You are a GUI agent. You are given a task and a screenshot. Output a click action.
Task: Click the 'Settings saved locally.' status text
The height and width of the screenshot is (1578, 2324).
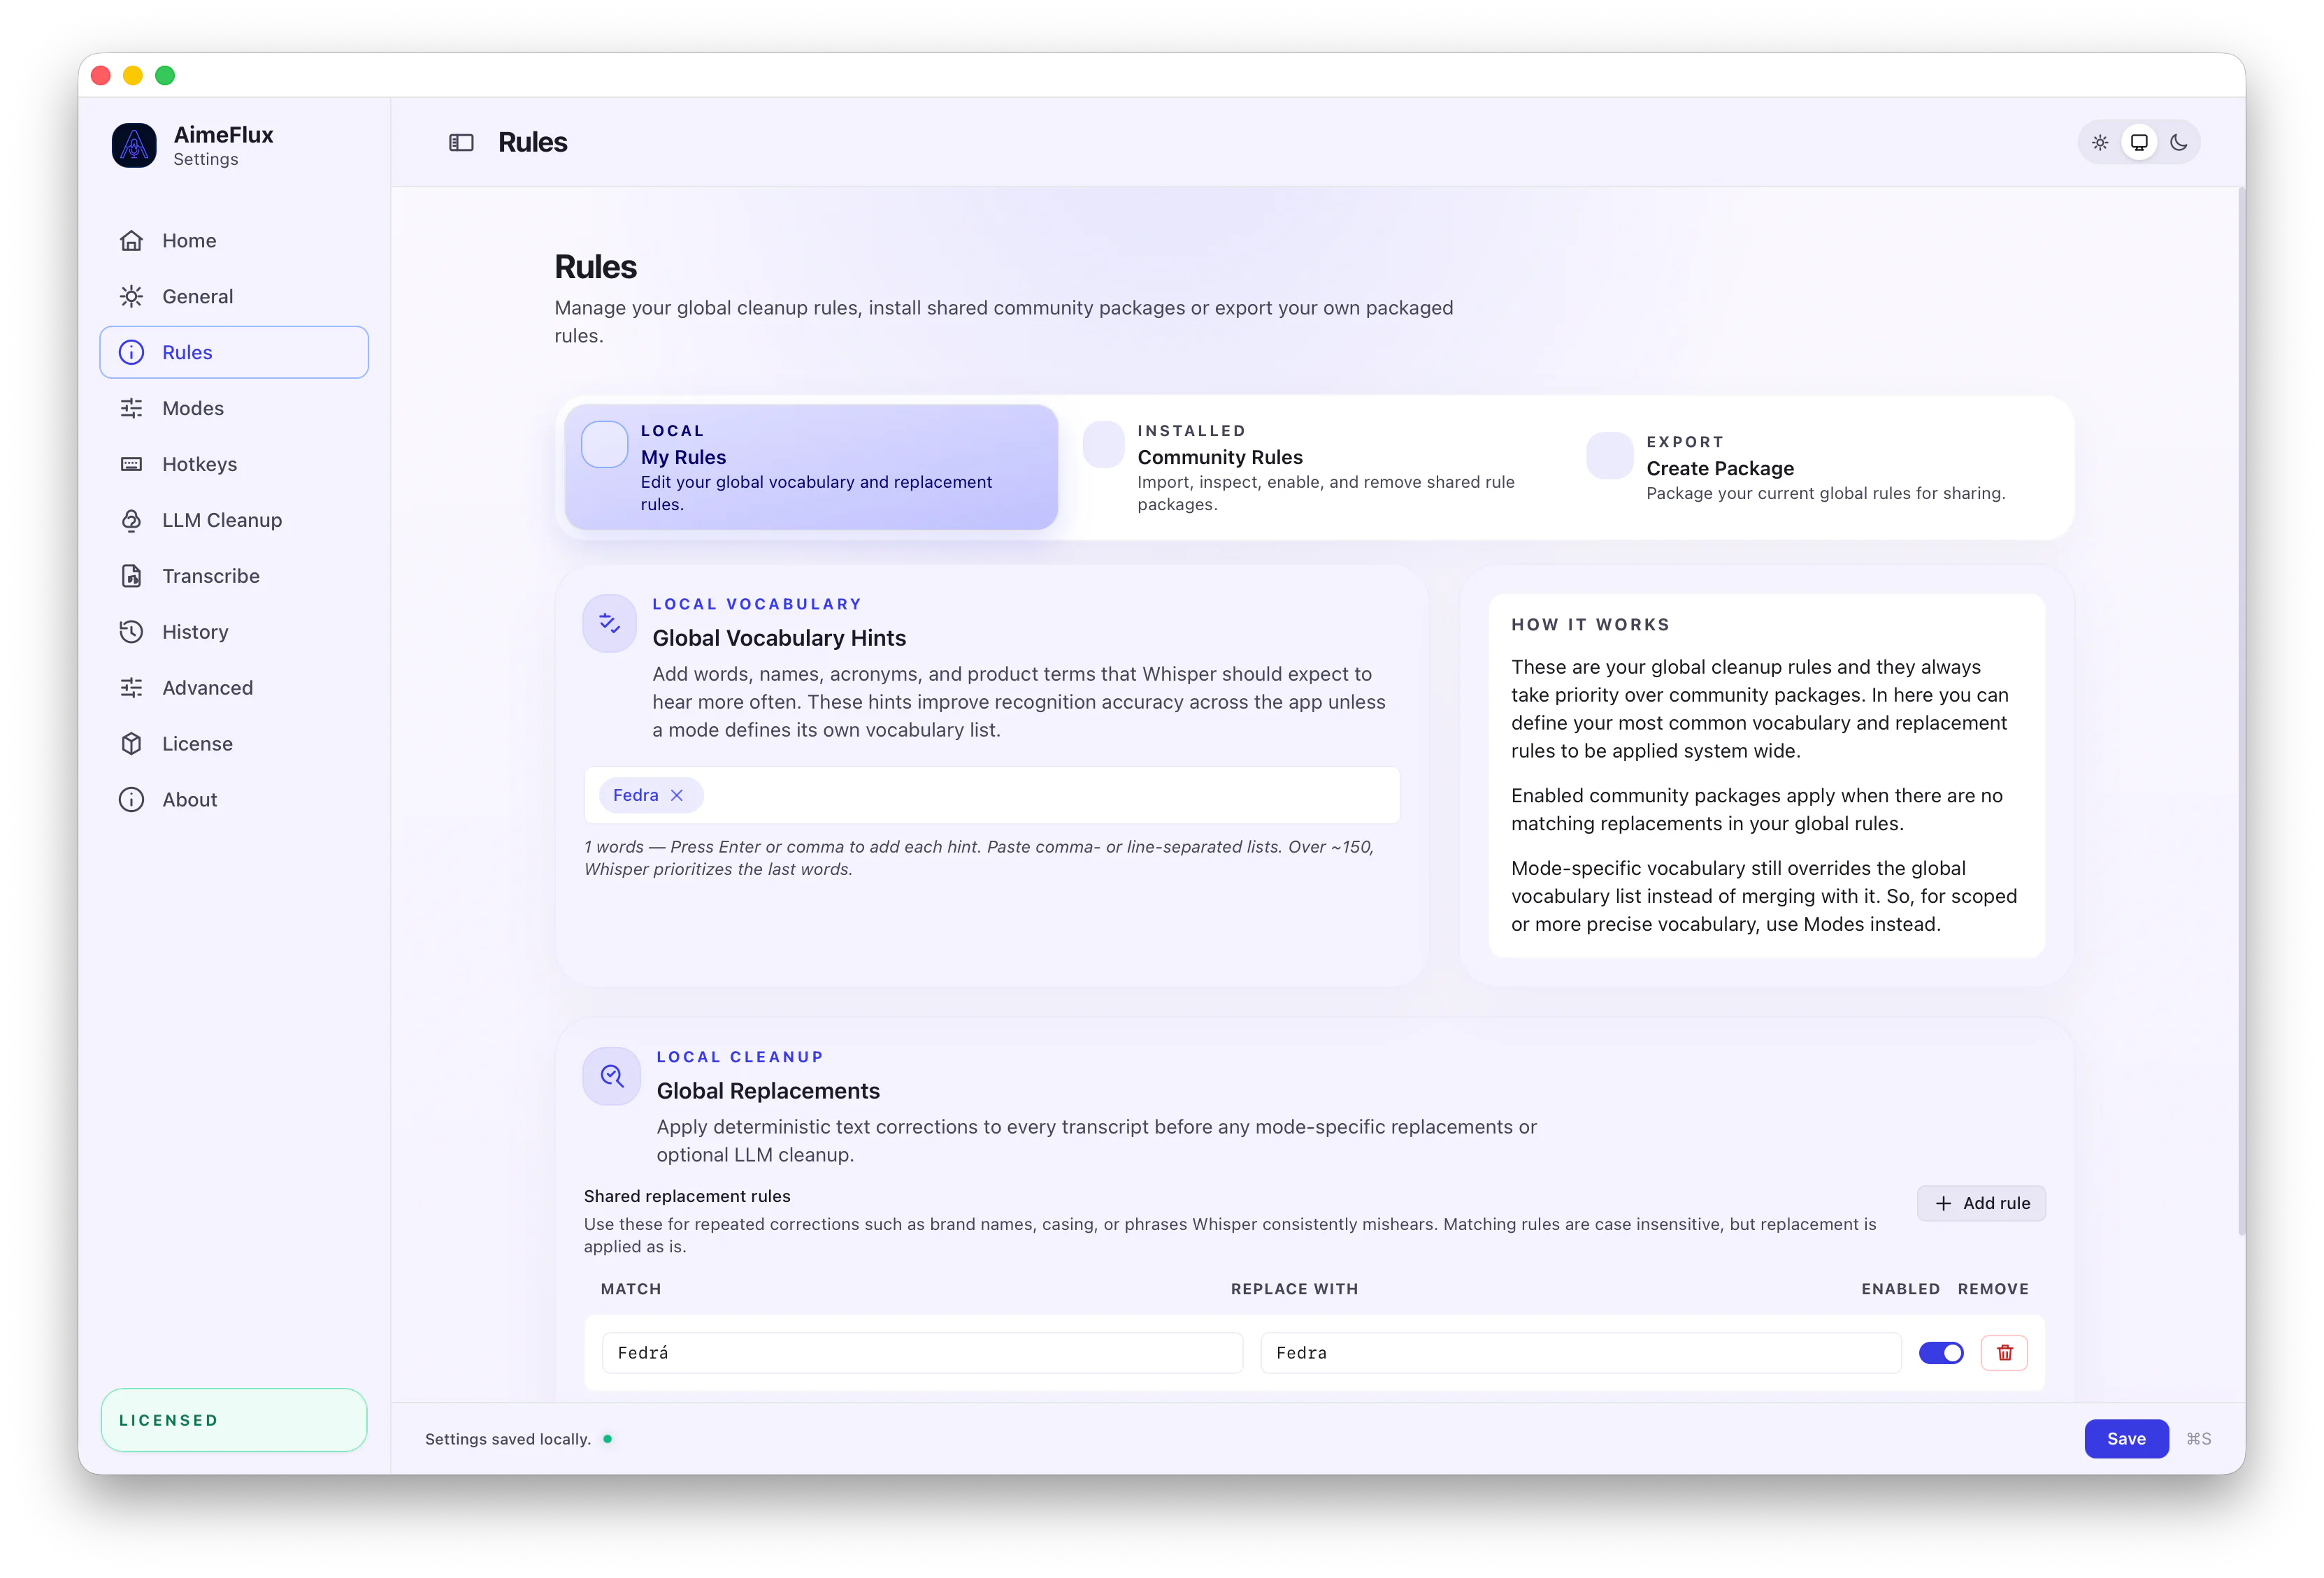[508, 1439]
